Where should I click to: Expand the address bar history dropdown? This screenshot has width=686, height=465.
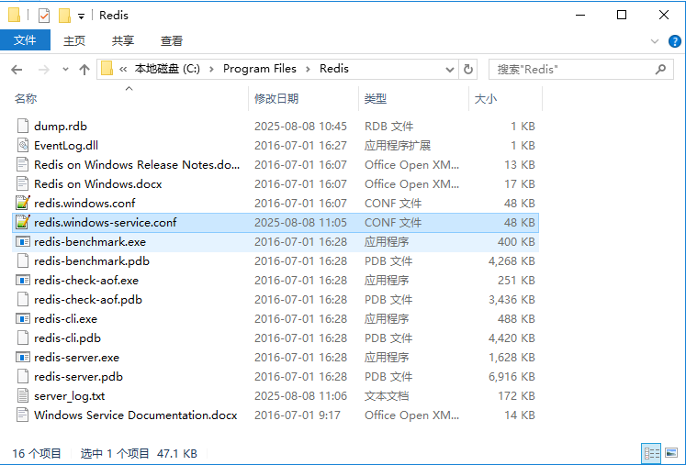449,70
